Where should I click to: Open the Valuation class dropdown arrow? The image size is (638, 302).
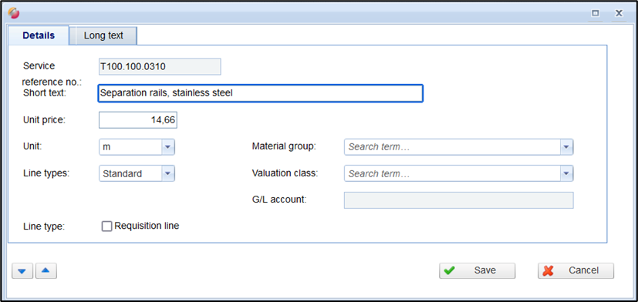click(x=566, y=173)
